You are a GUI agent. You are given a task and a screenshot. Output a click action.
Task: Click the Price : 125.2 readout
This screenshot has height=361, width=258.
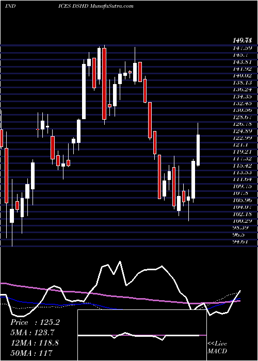[35, 322]
